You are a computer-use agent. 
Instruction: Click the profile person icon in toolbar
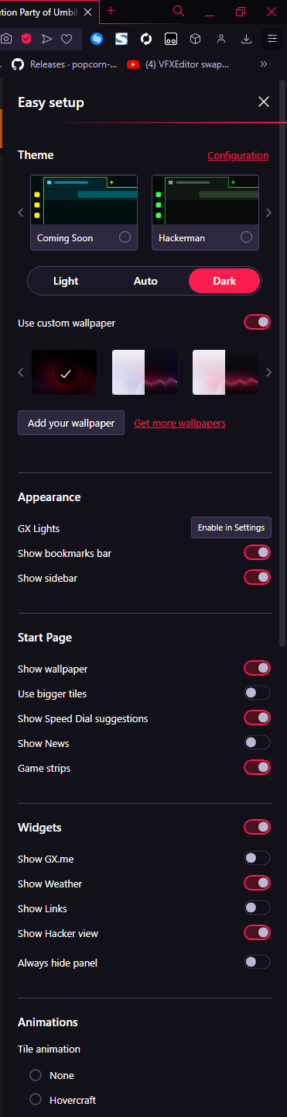point(221,38)
